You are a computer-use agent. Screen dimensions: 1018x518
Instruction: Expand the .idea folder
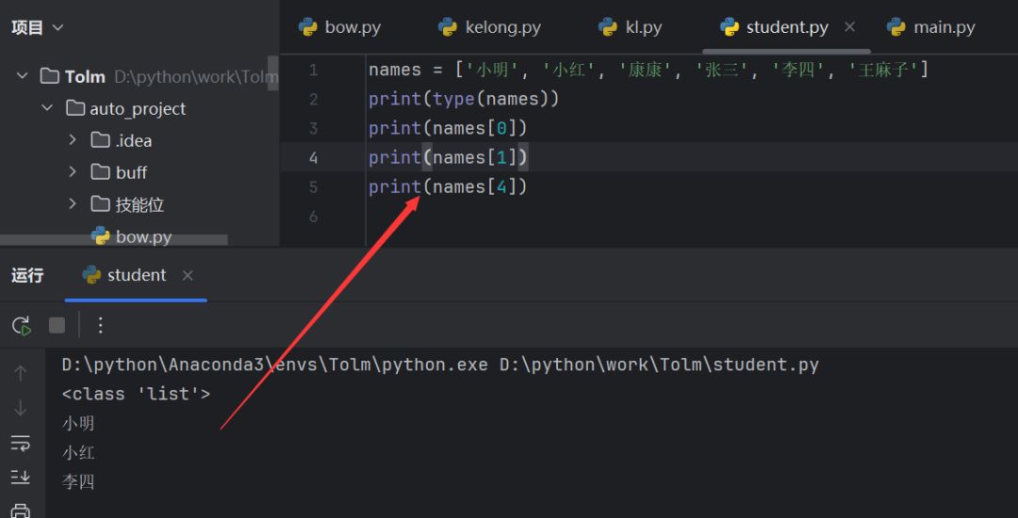[73, 140]
